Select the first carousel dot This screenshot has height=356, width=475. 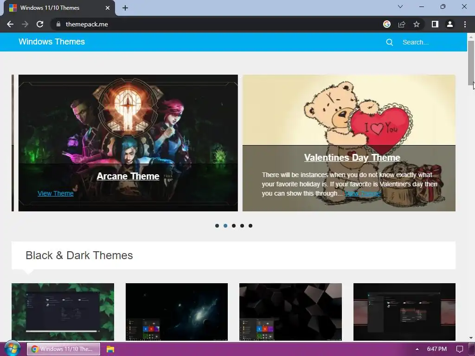click(x=217, y=226)
